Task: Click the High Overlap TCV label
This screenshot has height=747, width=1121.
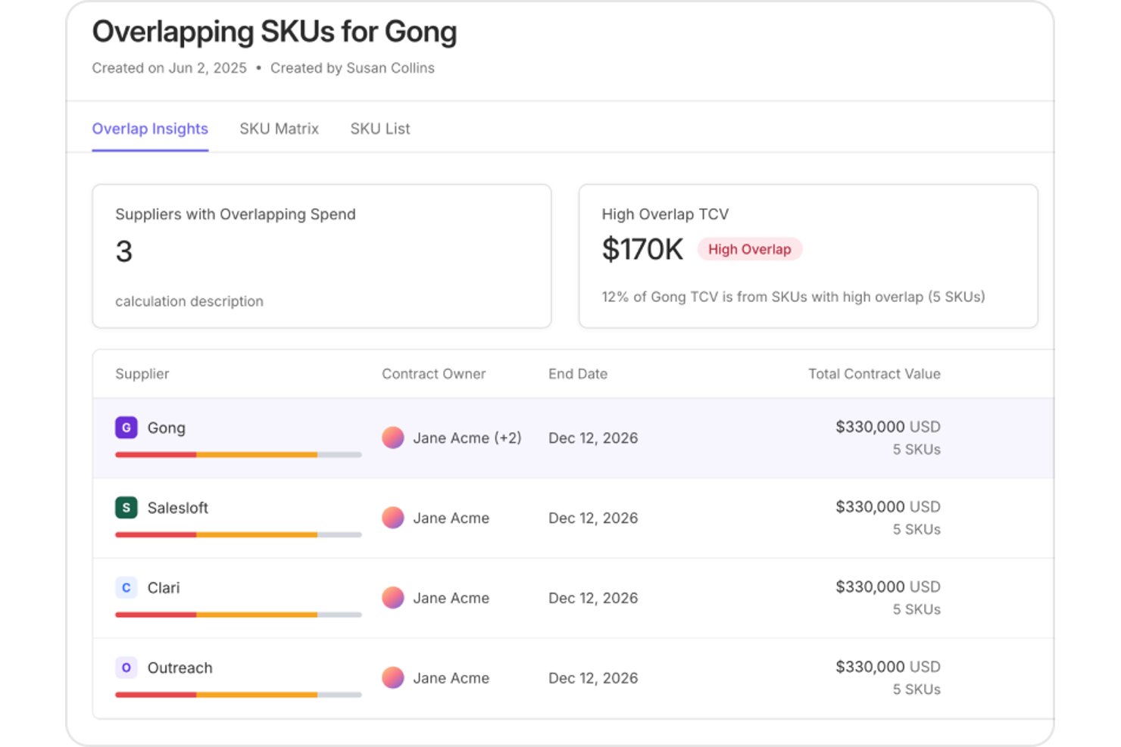Action: (x=665, y=214)
